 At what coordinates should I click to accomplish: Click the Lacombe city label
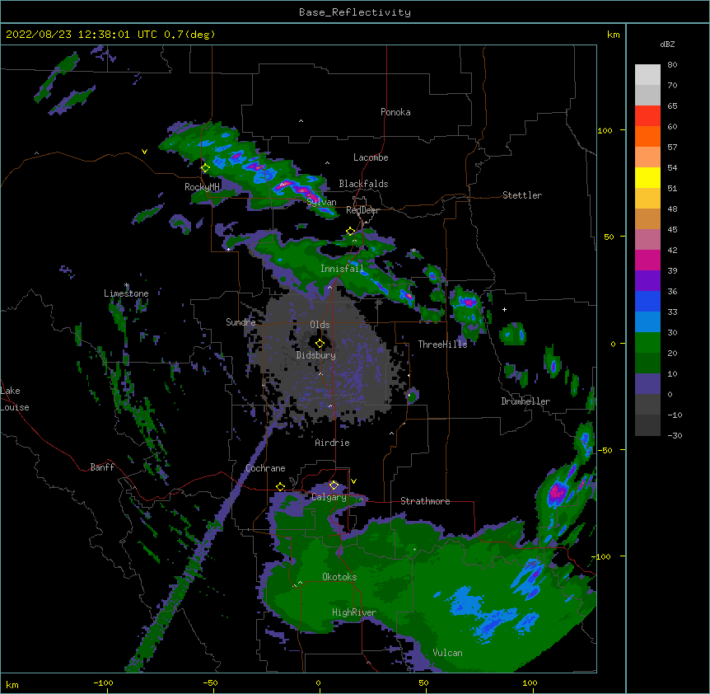pyautogui.click(x=371, y=157)
